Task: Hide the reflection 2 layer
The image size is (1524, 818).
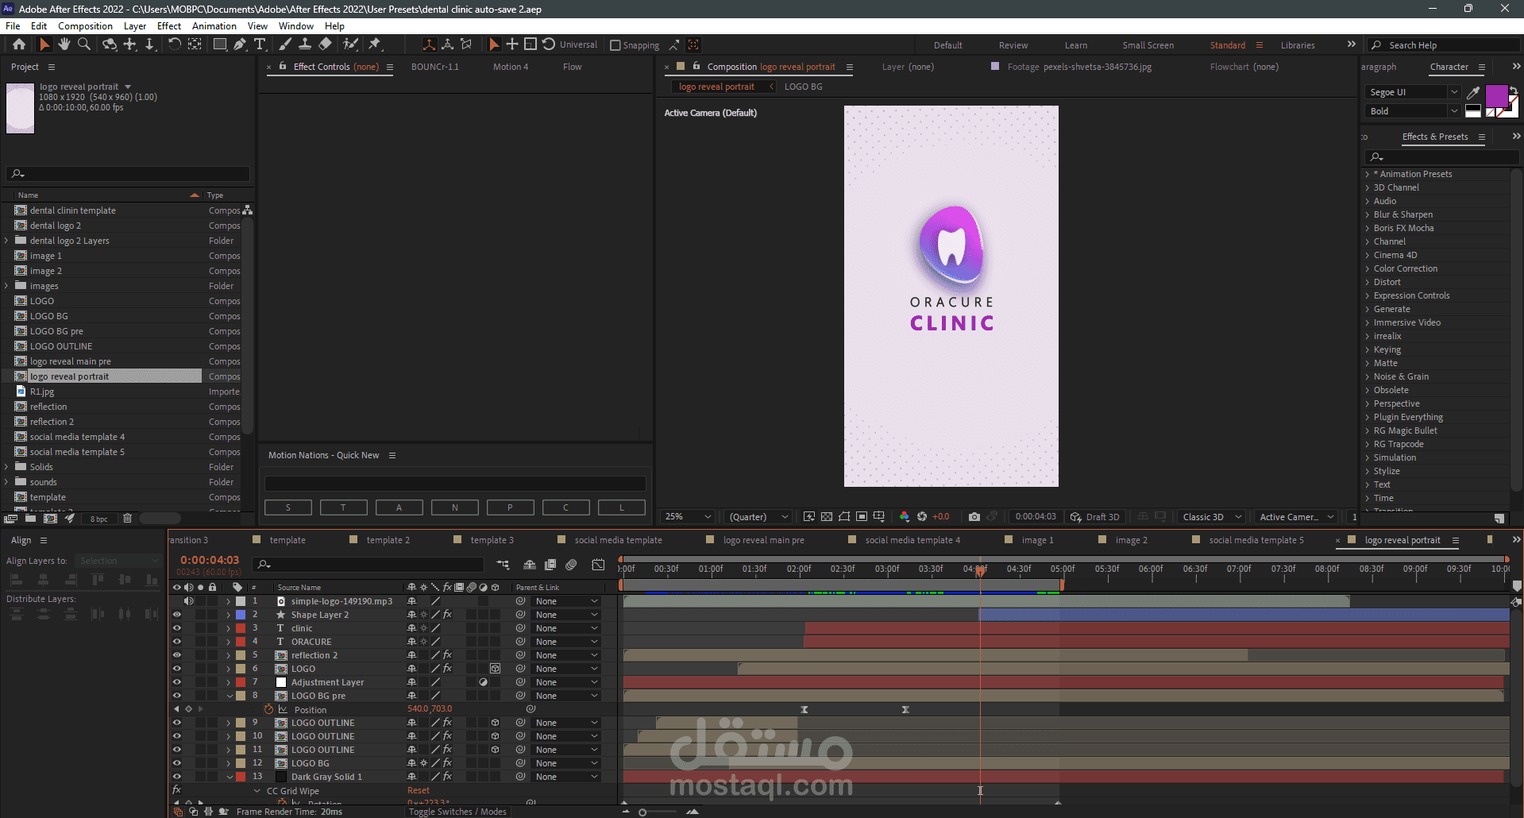Action: (177, 655)
